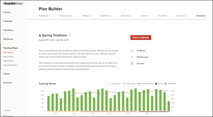Click the calendar icon next to 30 Weeks

[132, 51]
